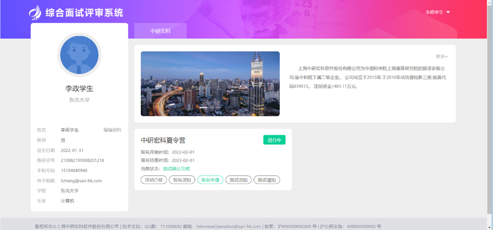Click the 男 gender value
Viewport: 493px width, 230px height.
tap(63, 140)
